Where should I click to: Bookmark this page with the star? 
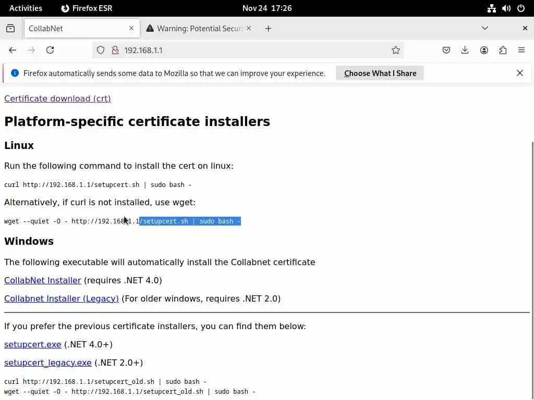click(x=395, y=51)
